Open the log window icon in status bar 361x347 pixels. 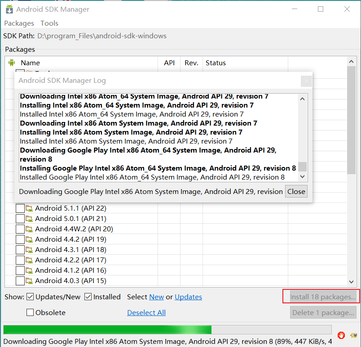click(353, 335)
